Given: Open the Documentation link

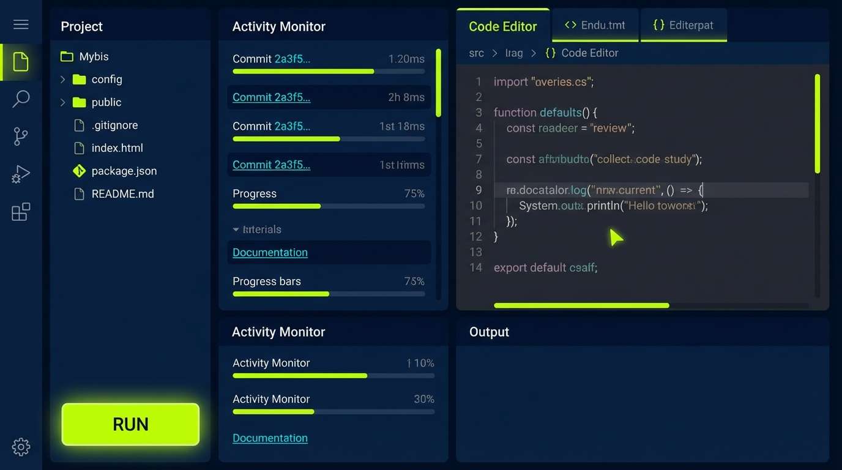Looking at the screenshot, I should coord(270,252).
